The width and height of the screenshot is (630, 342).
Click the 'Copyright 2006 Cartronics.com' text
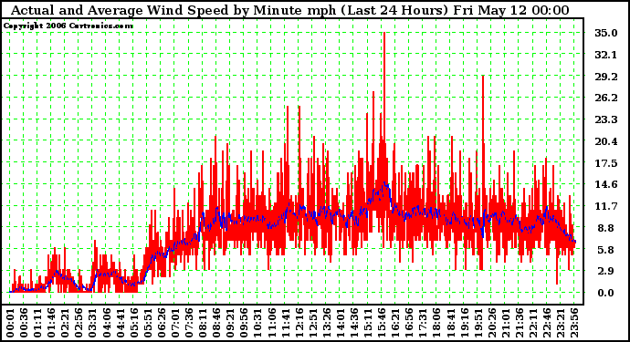(x=68, y=26)
